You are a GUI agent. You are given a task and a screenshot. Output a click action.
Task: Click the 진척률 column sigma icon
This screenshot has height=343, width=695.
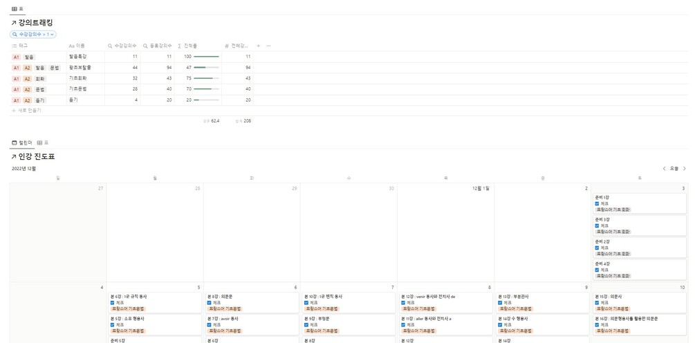180,46
